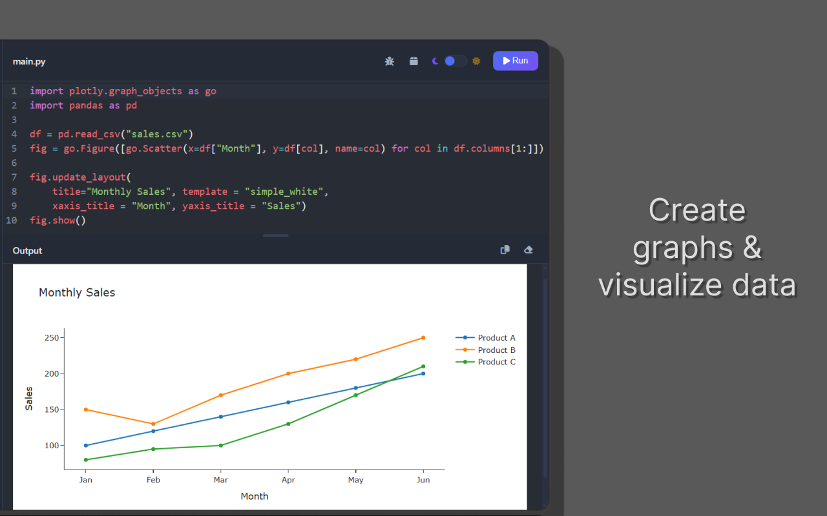Screen dimensions: 827x516
Task: Run the main.py script
Action: pos(516,61)
